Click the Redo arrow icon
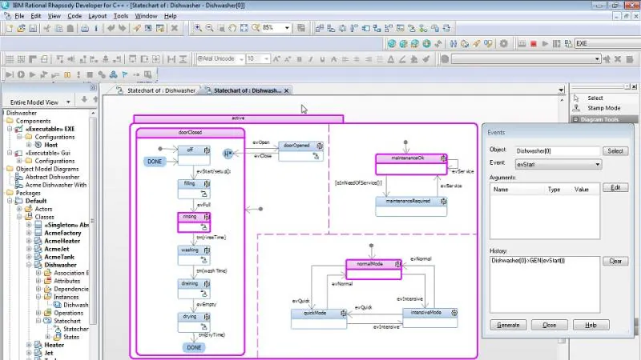641x360 pixels. point(123,28)
